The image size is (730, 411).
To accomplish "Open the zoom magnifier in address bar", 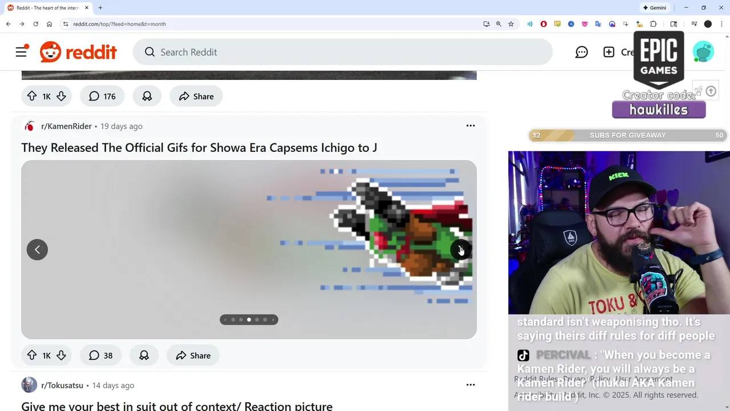I will pos(498,24).
